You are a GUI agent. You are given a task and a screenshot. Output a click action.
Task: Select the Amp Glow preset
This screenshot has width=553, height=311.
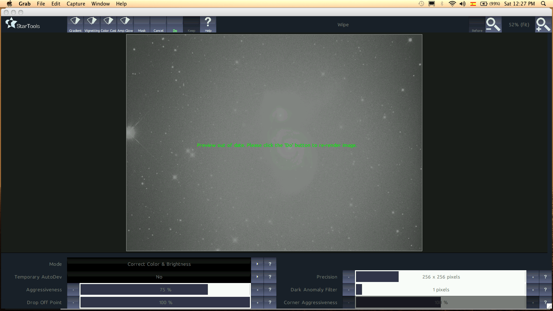click(125, 24)
